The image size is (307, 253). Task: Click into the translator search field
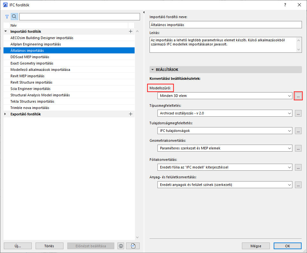(x=80, y=17)
